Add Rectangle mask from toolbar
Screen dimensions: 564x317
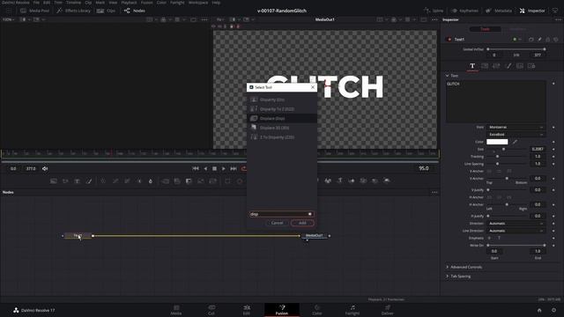227,181
